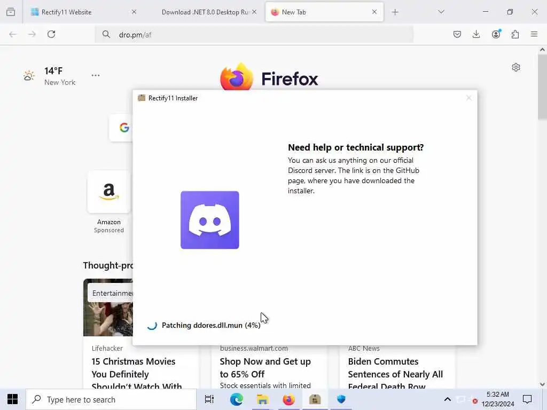Click the Rectify11 Installer title bar icon
This screenshot has width=547, height=410.
point(141,98)
